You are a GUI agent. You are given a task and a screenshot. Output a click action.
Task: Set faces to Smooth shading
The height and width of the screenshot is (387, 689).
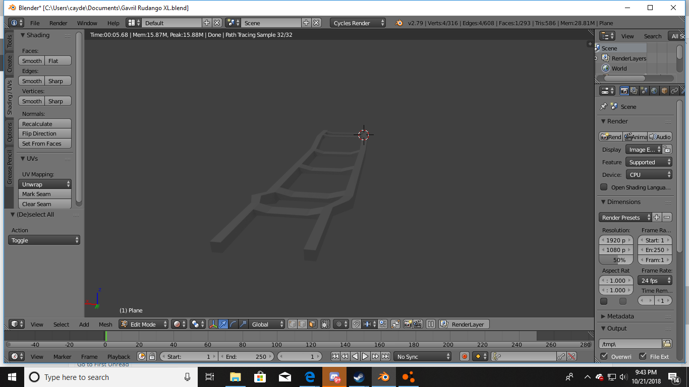coord(32,60)
